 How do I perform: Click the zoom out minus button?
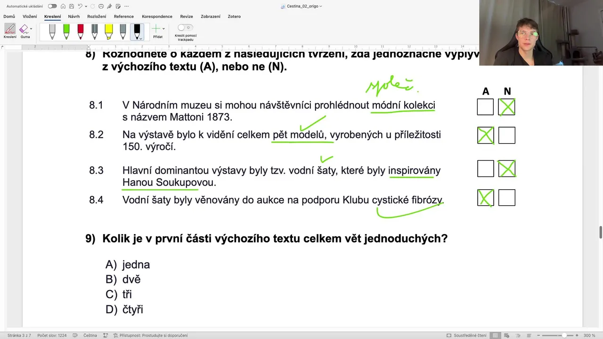tap(538, 335)
